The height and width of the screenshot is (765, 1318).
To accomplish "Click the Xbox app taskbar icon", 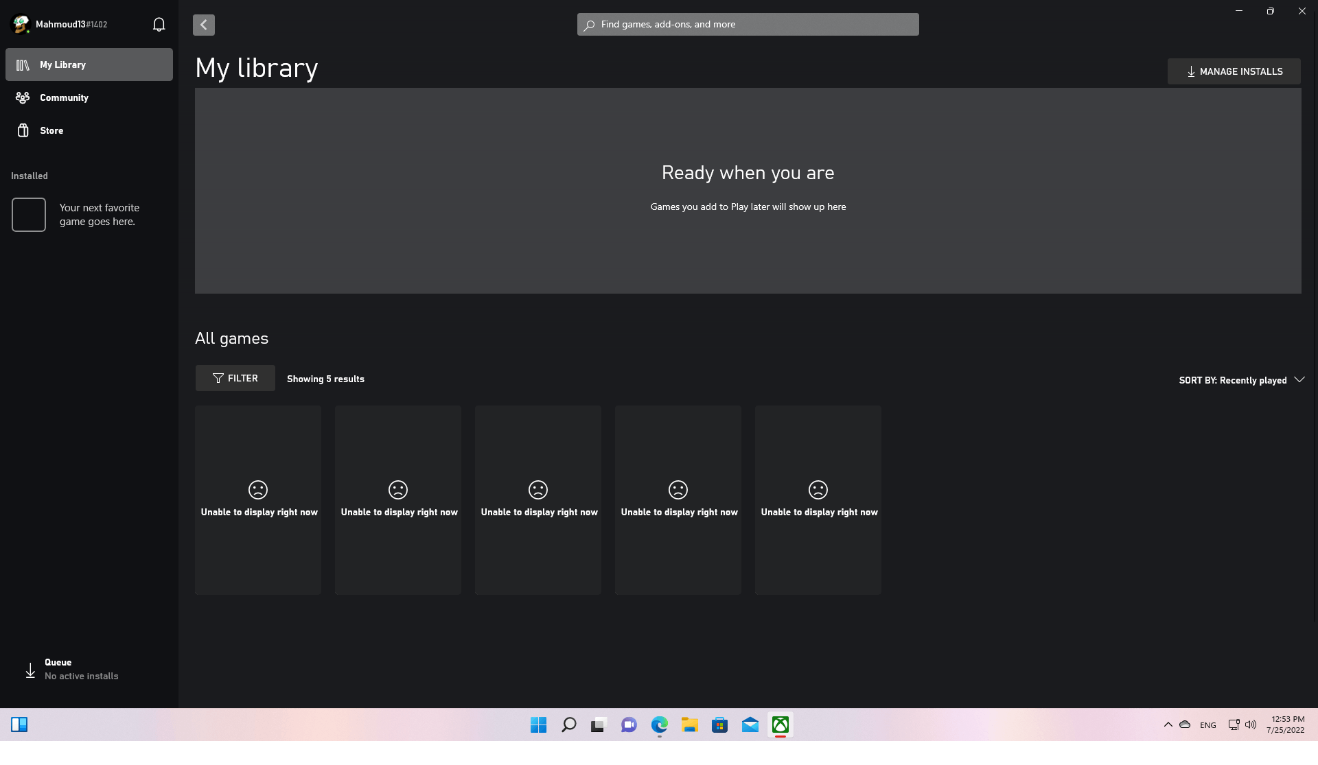I will 780,724.
